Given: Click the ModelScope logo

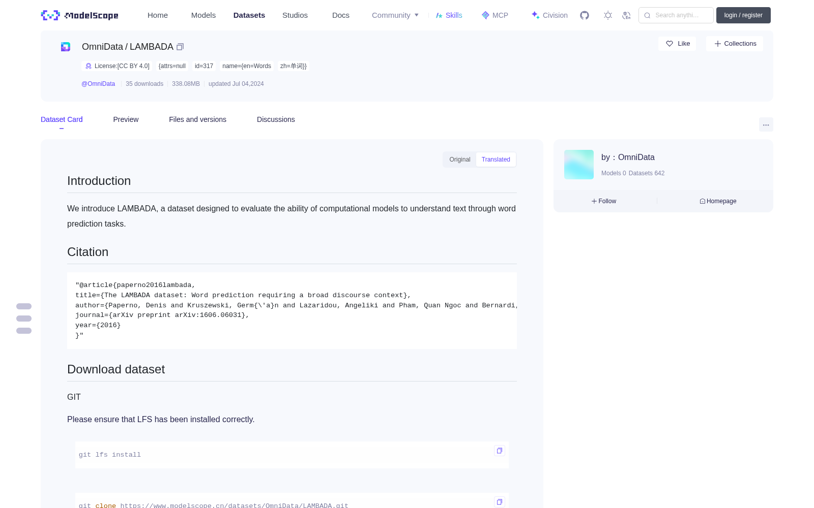Looking at the screenshot, I should pyautogui.click(x=80, y=15).
